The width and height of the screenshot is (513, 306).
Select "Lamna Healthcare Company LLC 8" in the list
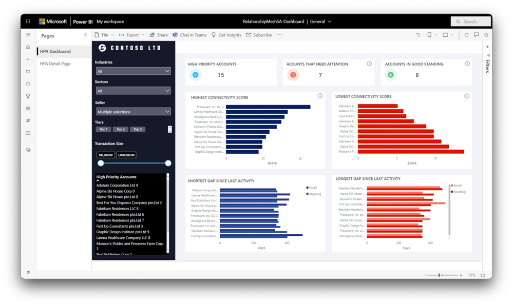123,238
